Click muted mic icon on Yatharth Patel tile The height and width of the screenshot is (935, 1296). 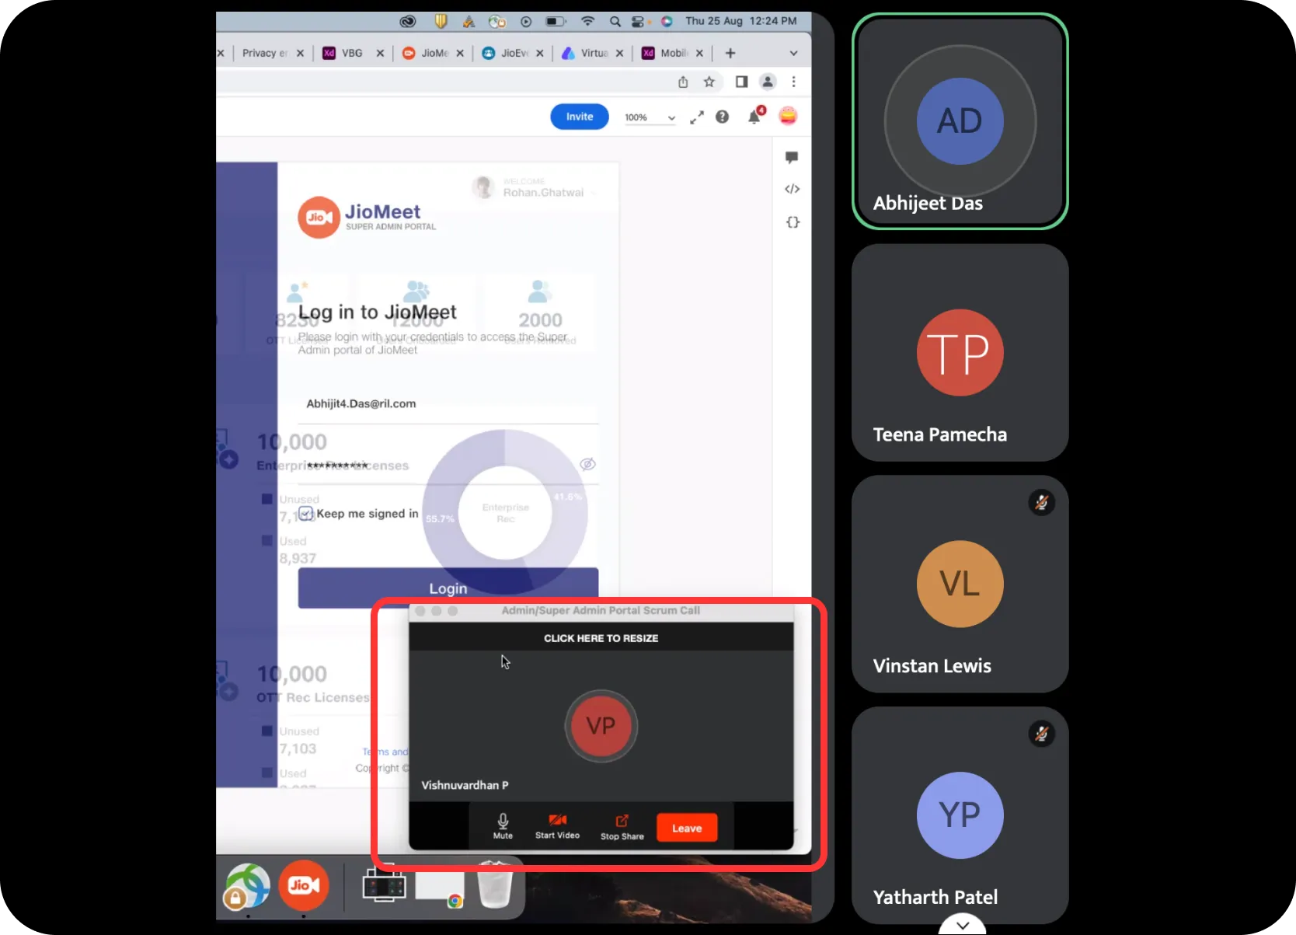[1042, 734]
